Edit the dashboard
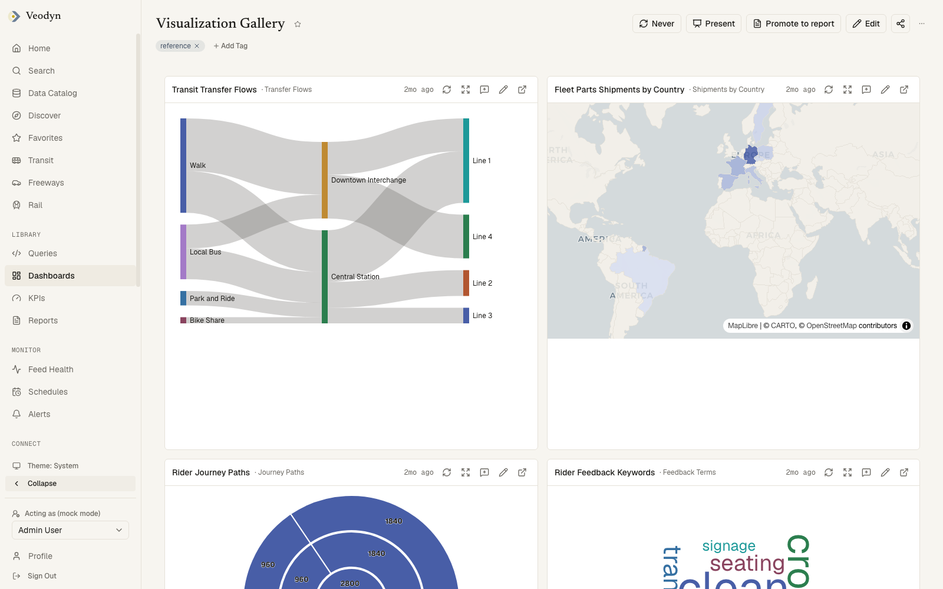Screen dimensions: 943x589 [866, 24]
